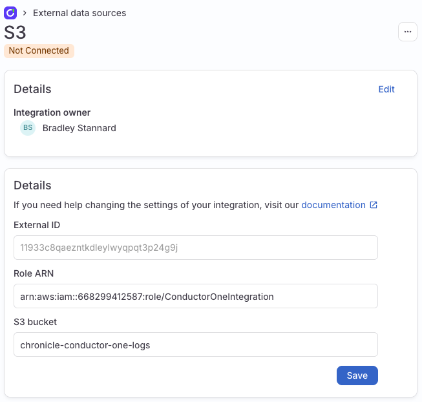Click the Integration owner label
Viewport: 422px width, 402px height.
pos(52,112)
